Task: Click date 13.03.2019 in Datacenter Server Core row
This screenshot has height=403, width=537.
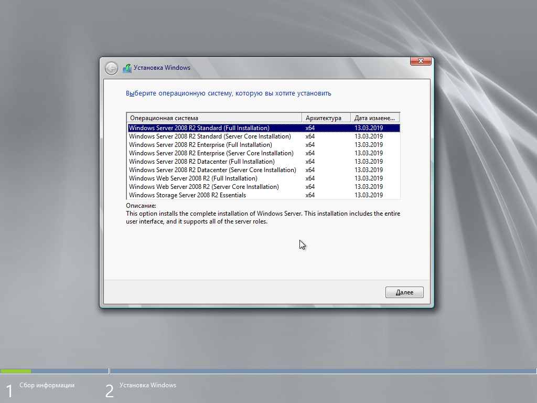Action: pyautogui.click(x=369, y=170)
